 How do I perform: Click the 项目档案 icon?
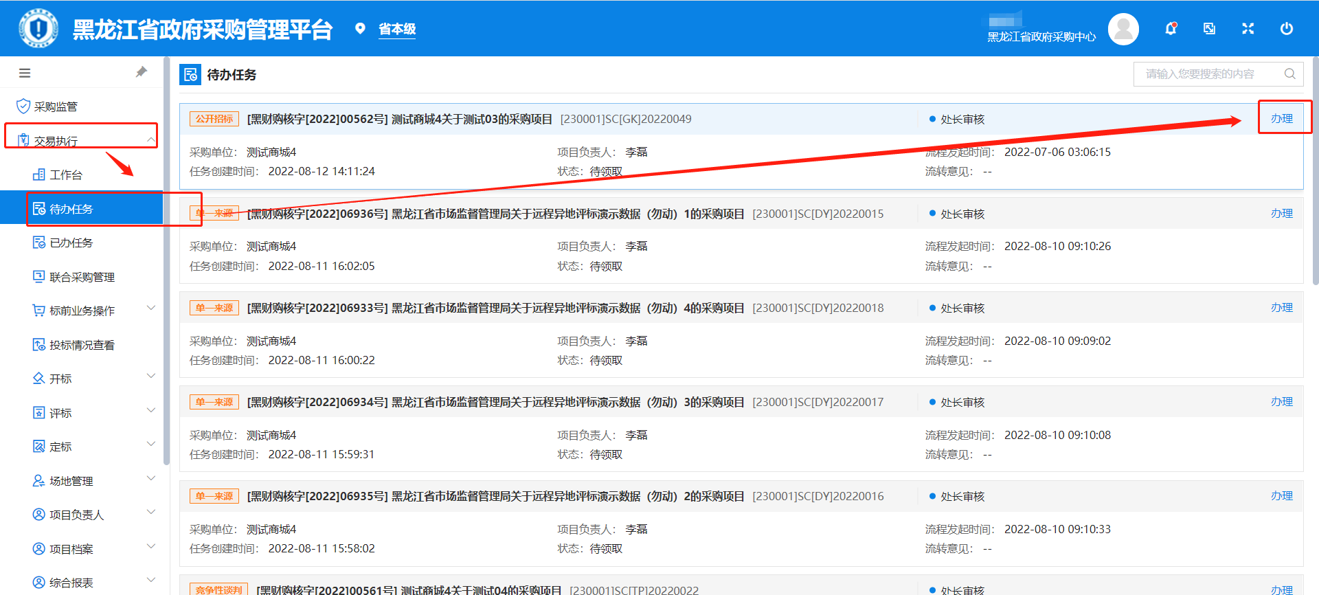pyautogui.click(x=39, y=548)
